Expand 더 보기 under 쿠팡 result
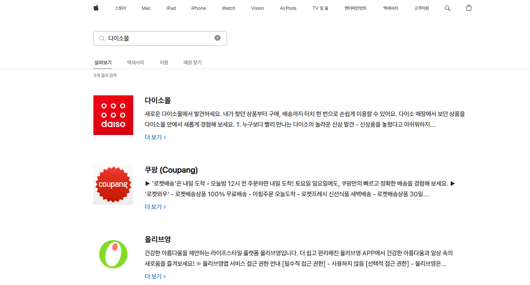 [155, 207]
